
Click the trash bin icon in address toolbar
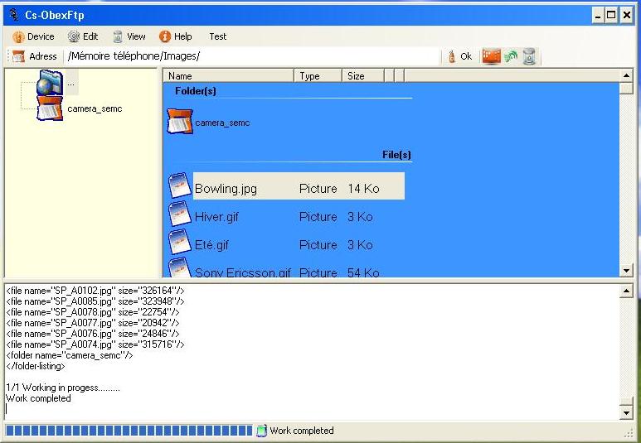529,56
